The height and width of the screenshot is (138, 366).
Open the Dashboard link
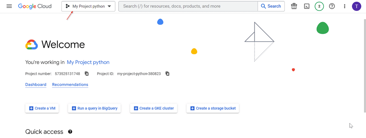36,85
